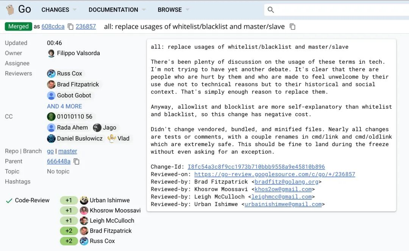Screen dimensions: 409x251
Task: Click khos2ow@gmail.com email link
Action: coord(283,189)
